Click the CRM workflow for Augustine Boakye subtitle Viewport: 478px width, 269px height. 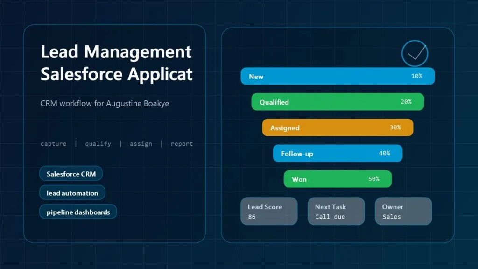pos(105,103)
